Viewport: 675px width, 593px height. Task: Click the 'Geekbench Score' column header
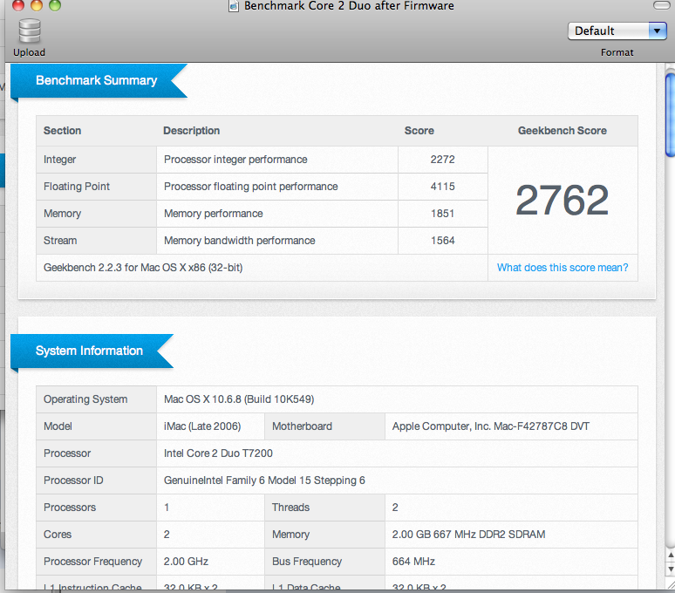(x=562, y=131)
